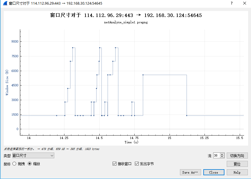Close the window with the X icon
The height and width of the screenshot is (179, 251).
245,3
